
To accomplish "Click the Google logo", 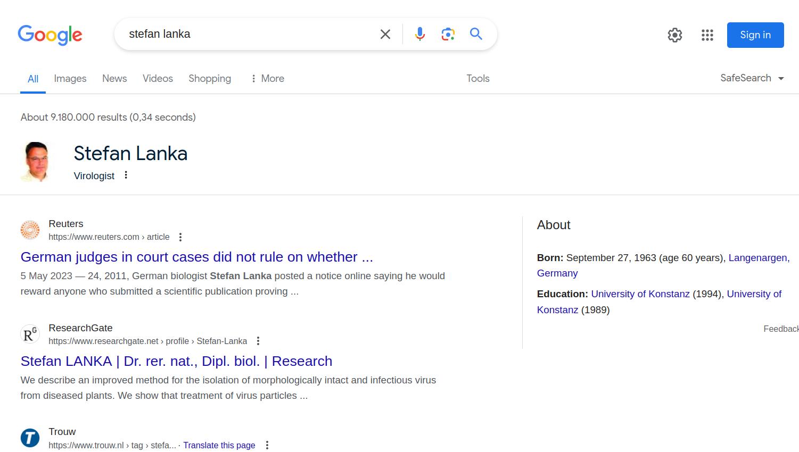I will 50,35.
